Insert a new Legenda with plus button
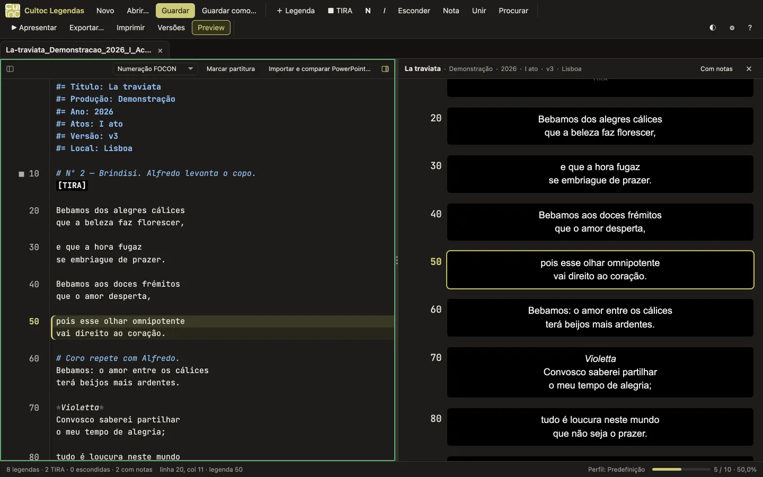 (x=296, y=11)
